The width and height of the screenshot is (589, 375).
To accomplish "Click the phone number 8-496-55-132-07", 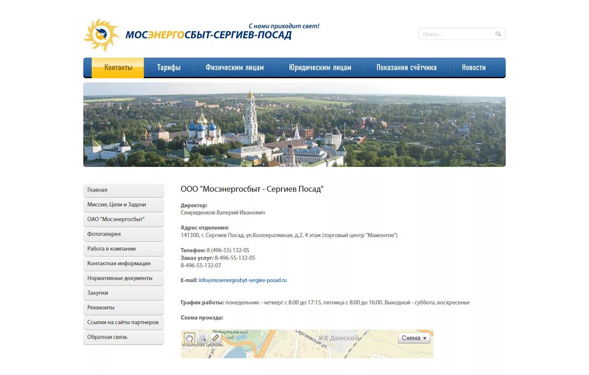I will [201, 265].
